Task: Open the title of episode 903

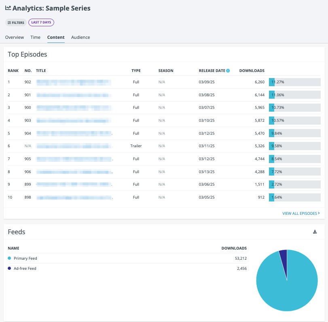Action: coord(74,121)
